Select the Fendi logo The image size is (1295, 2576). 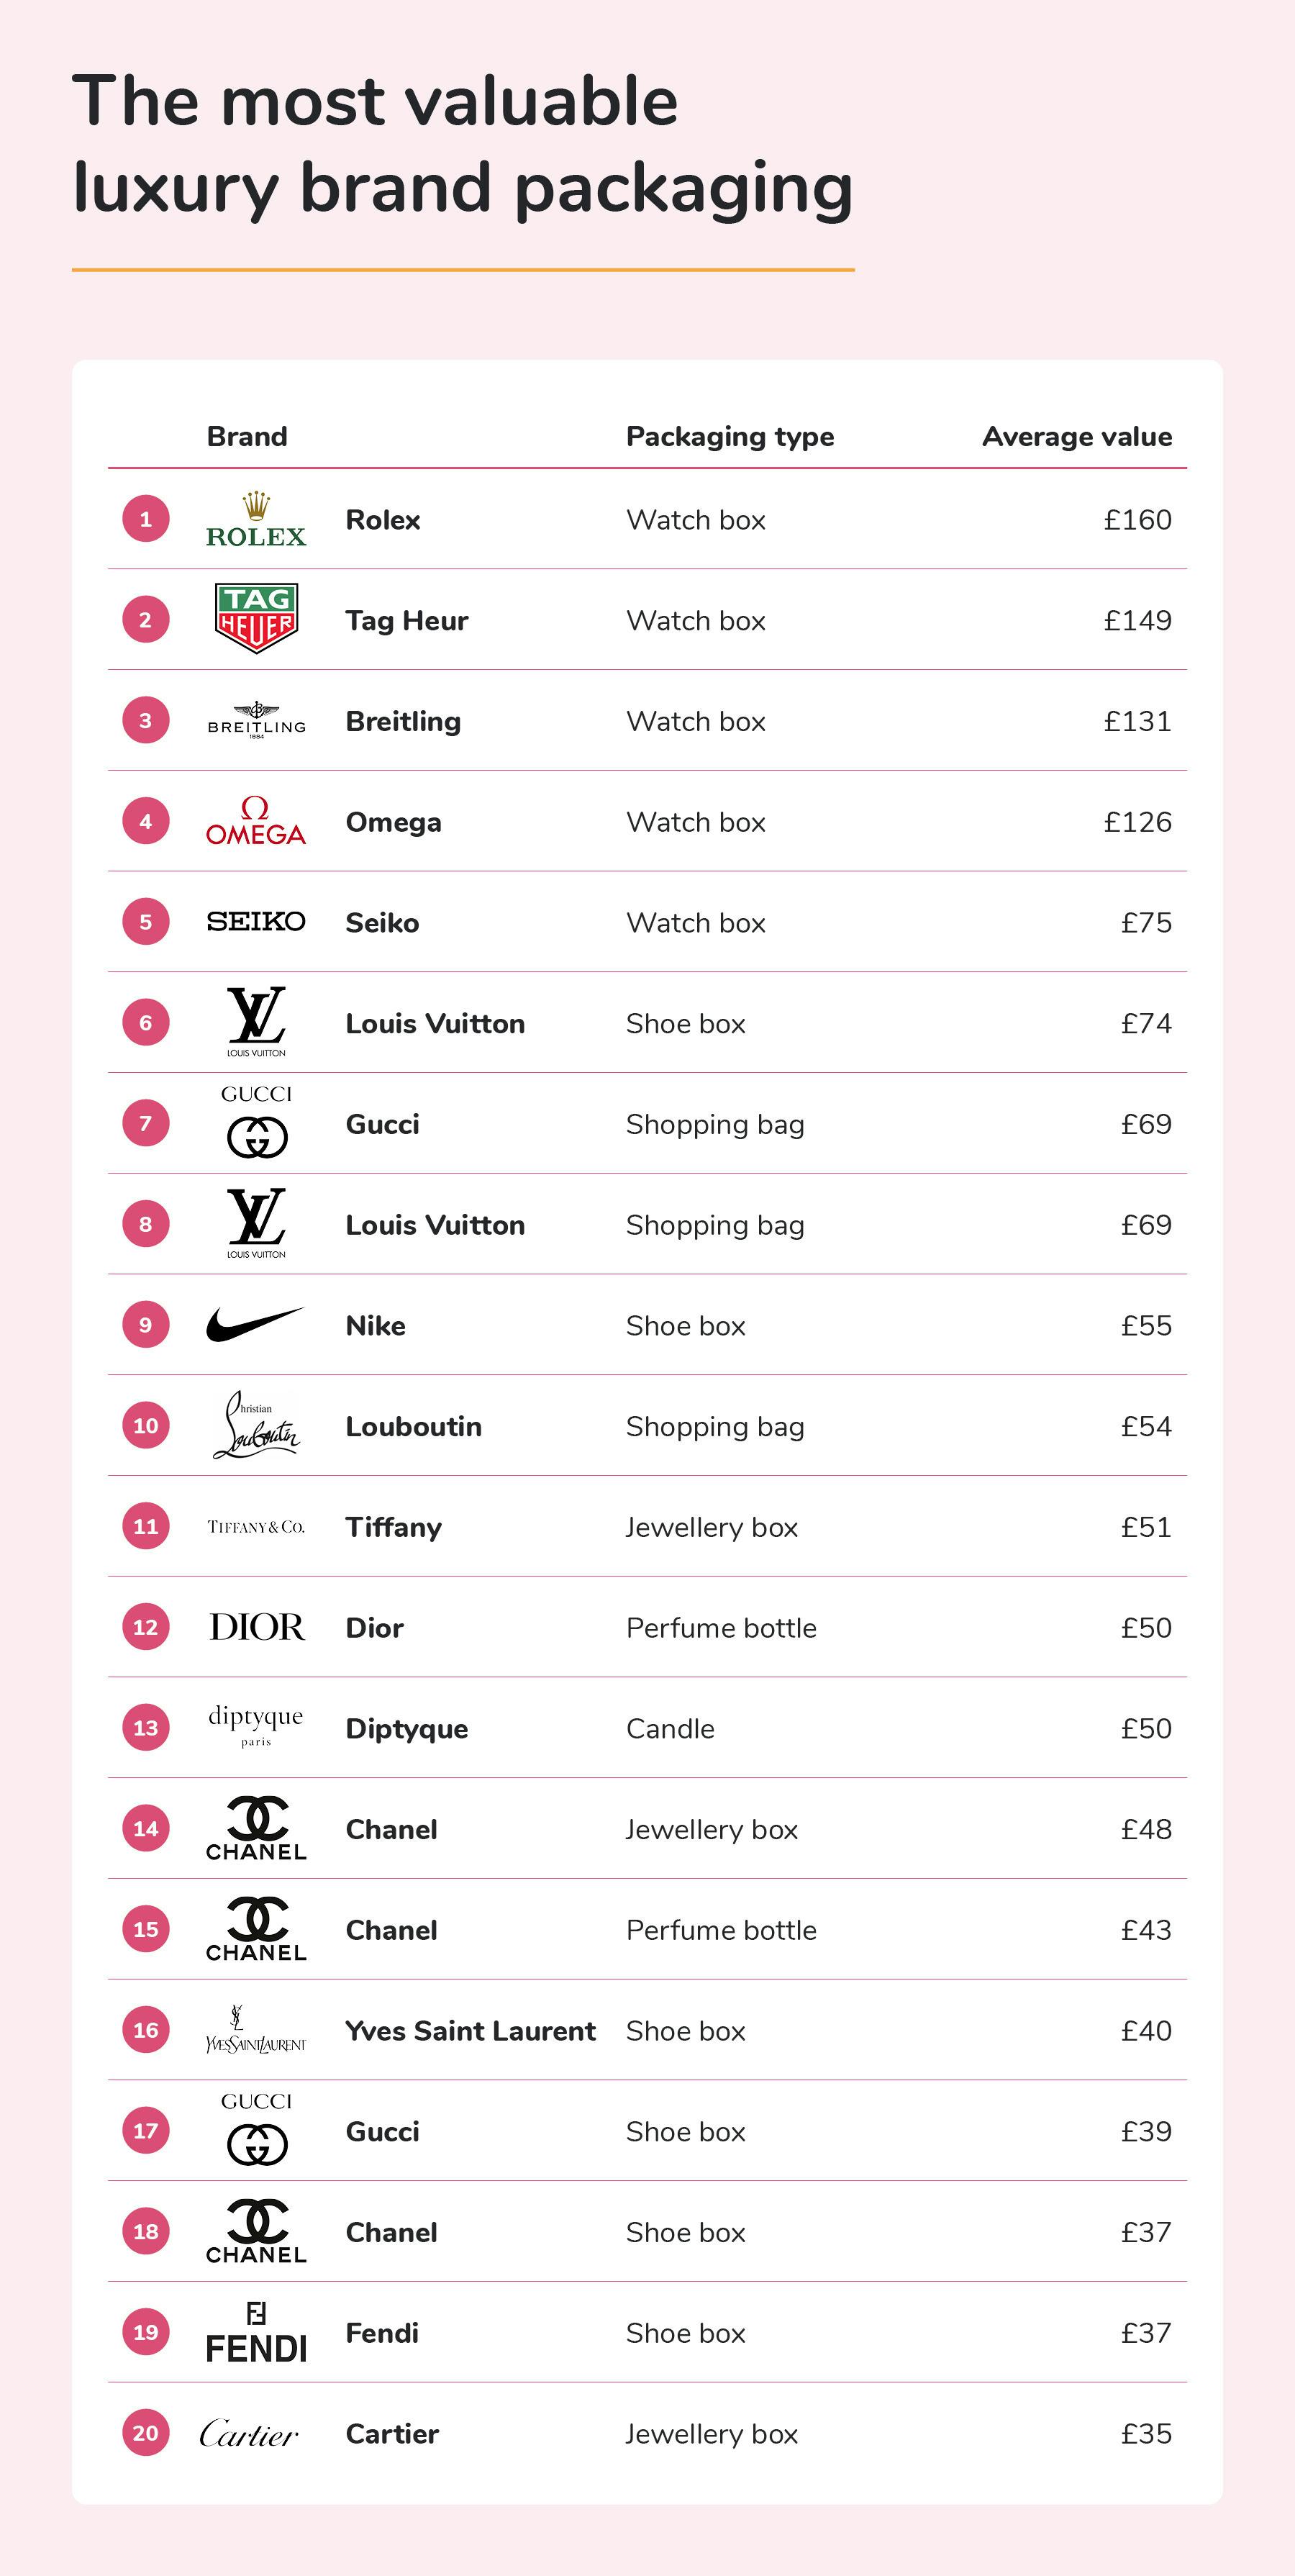click(256, 2333)
